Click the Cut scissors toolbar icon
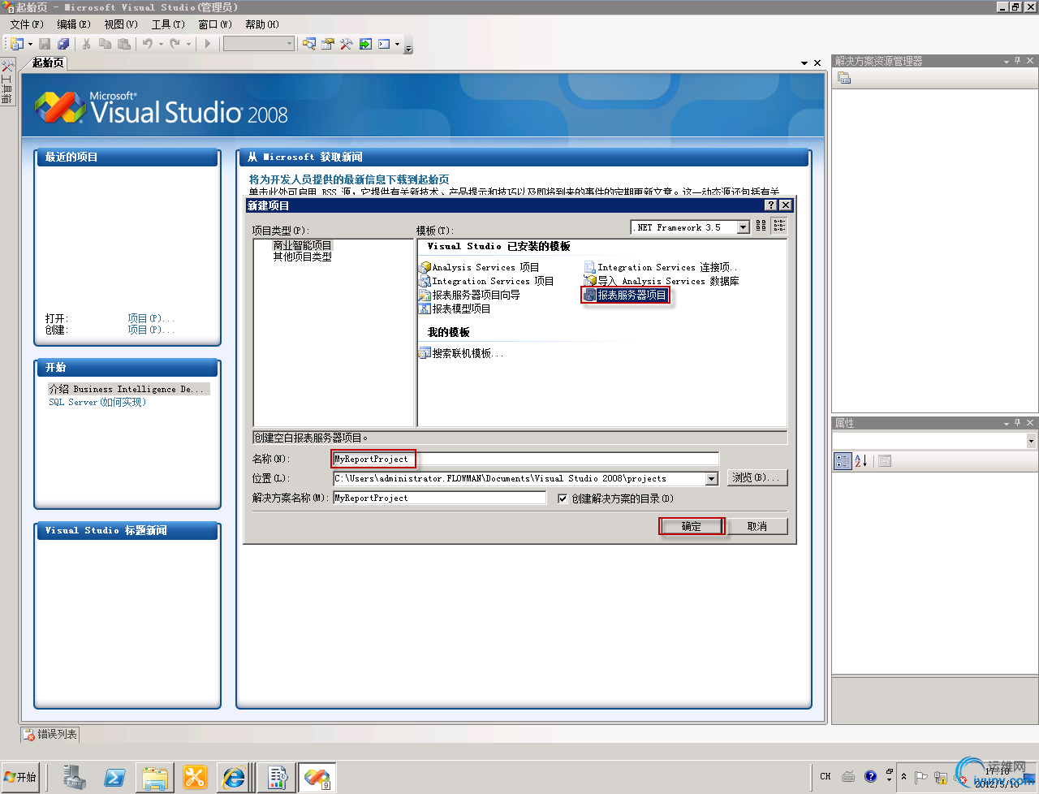Image resolution: width=1039 pixels, height=794 pixels. [x=86, y=44]
